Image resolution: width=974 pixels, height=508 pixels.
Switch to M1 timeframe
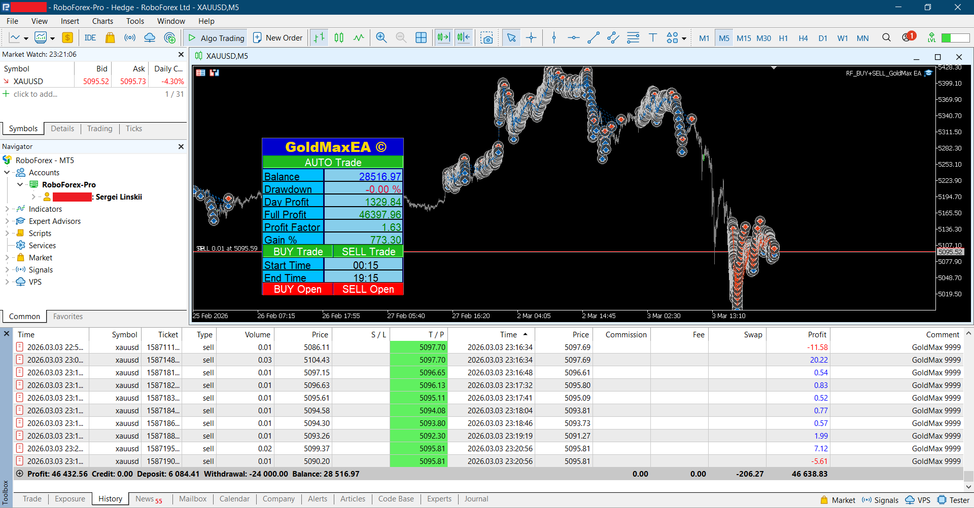coord(704,38)
